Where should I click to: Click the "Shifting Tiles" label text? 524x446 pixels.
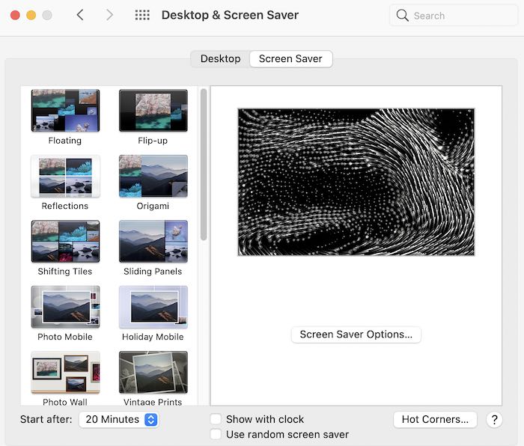[65, 272]
